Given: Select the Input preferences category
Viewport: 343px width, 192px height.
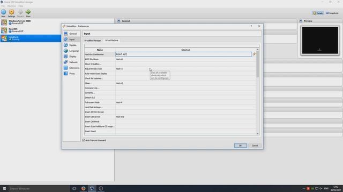Looking at the screenshot, I should tap(71, 39).
